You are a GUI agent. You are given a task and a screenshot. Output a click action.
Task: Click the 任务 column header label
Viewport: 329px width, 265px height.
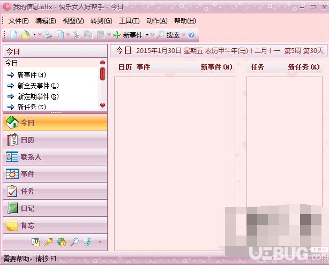257,67
